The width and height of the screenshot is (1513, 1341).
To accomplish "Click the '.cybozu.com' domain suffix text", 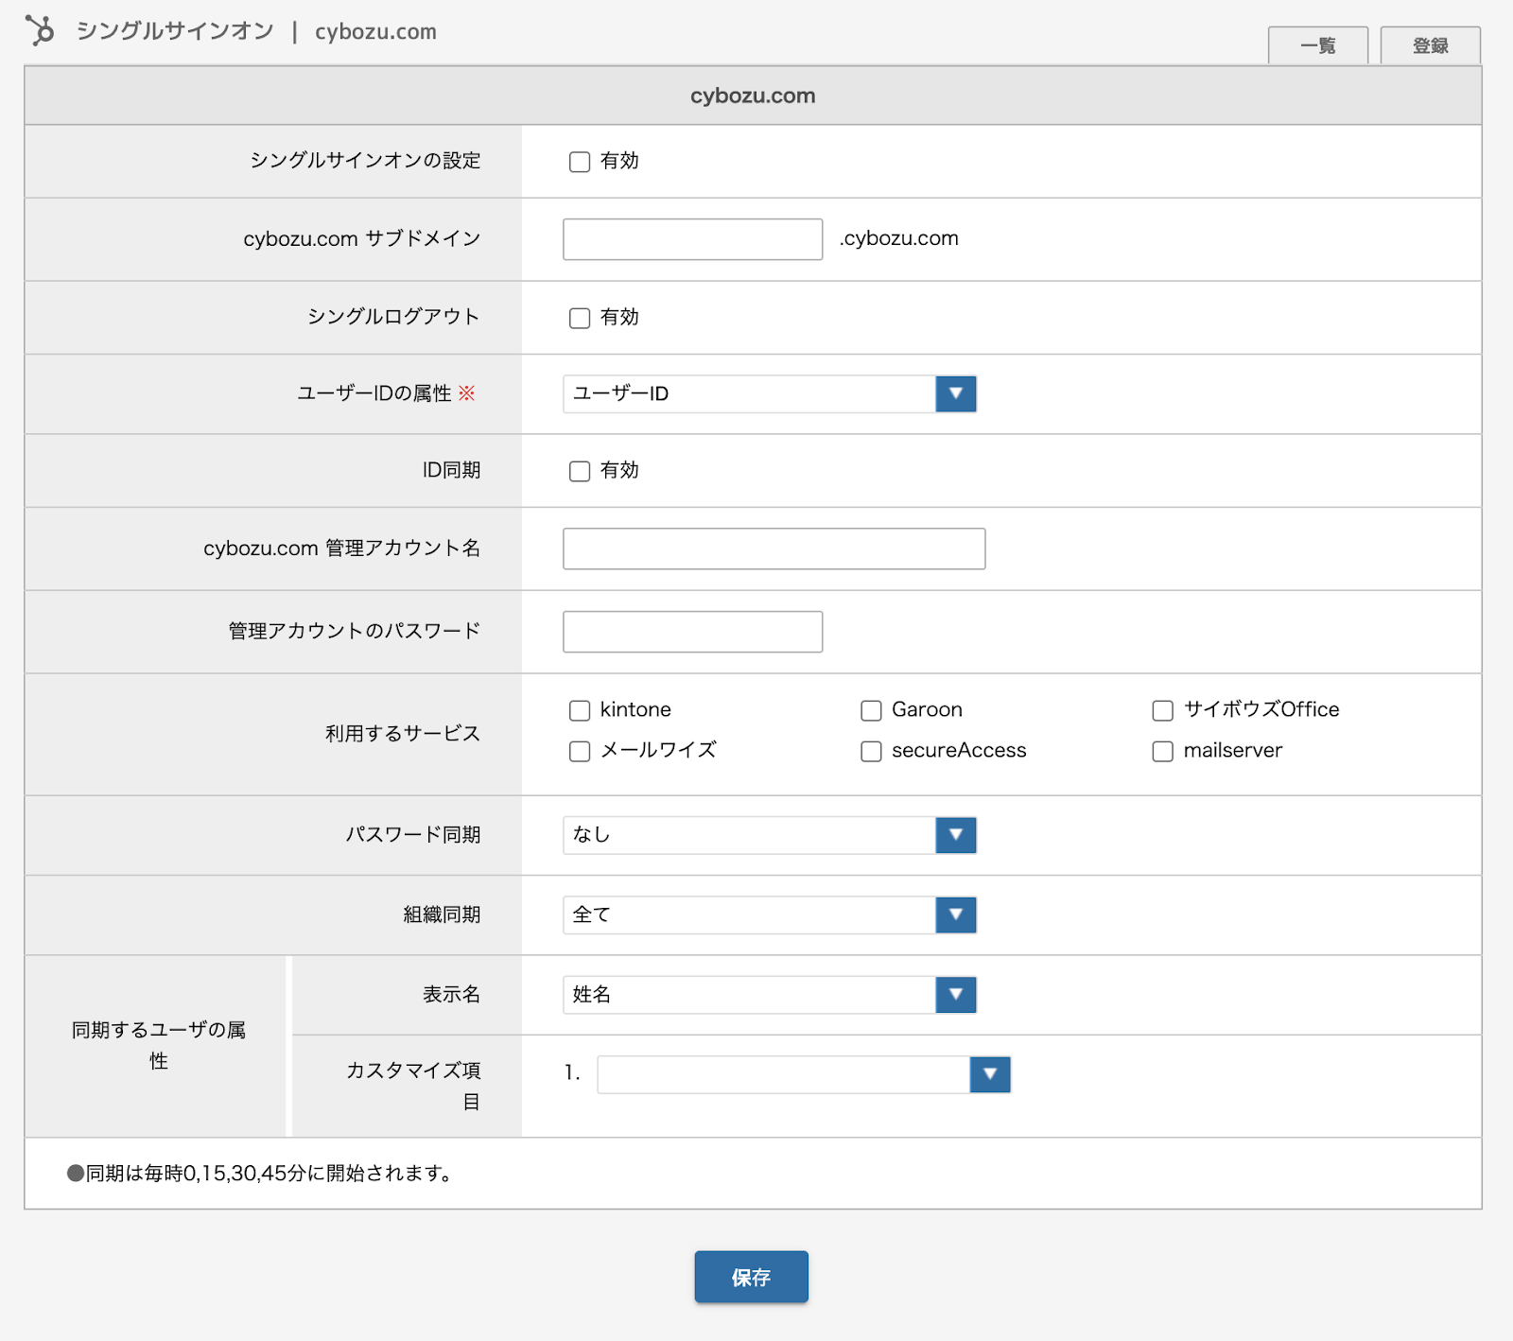I will (898, 238).
